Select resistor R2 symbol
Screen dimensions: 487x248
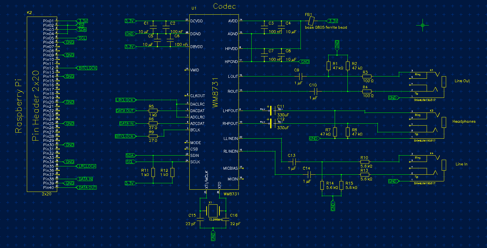(348, 66)
